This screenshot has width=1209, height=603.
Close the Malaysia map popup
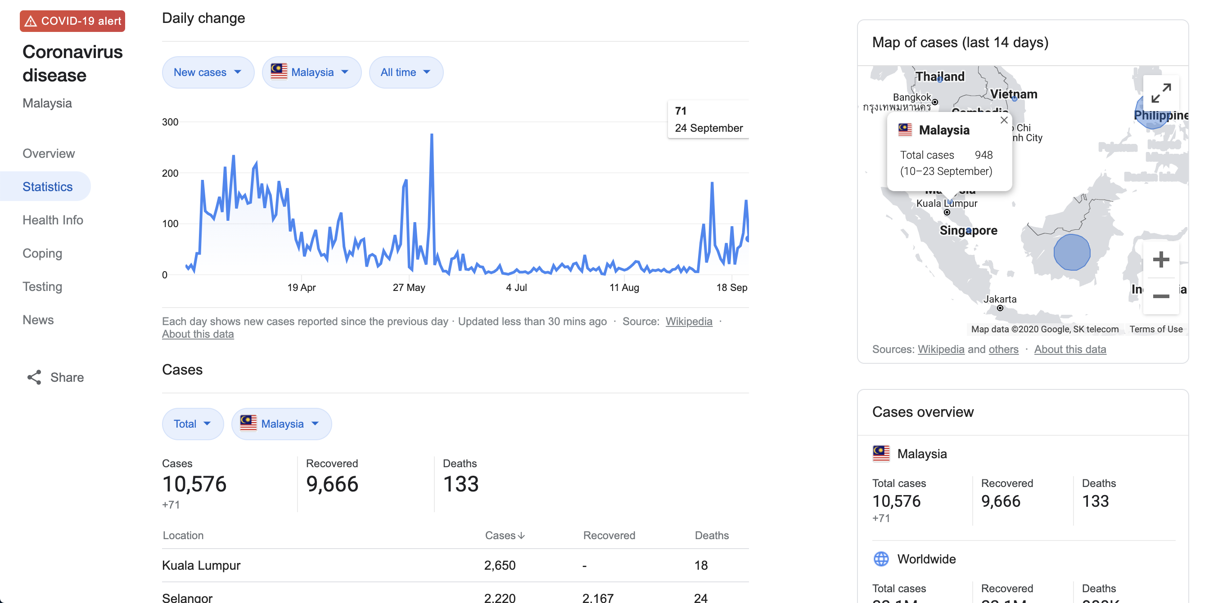tap(1003, 120)
